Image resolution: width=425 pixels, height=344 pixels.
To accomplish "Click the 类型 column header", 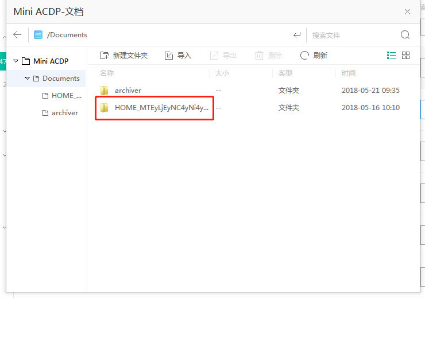I will pyautogui.click(x=285, y=73).
